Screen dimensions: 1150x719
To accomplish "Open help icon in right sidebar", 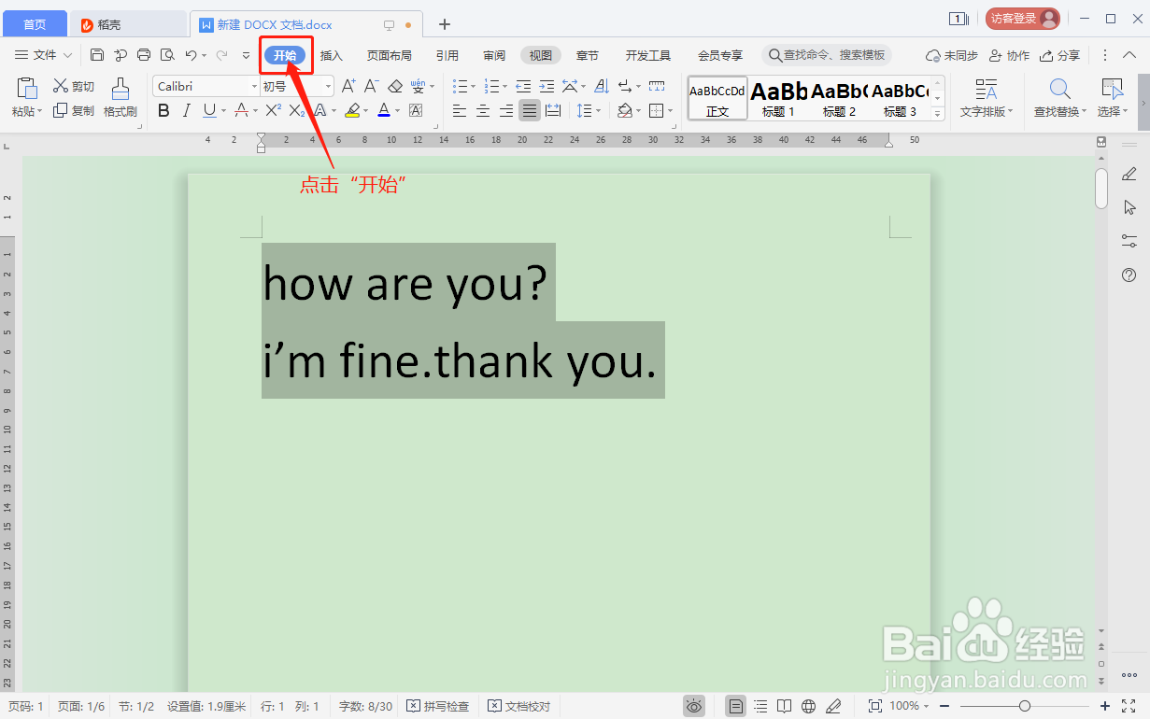I will [1129, 275].
